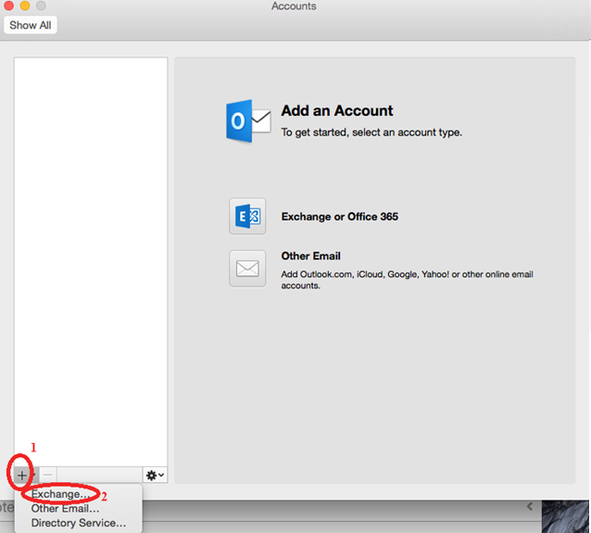The image size is (591, 533).
Task: Click the empty accounts list pane
Action: click(x=91, y=261)
